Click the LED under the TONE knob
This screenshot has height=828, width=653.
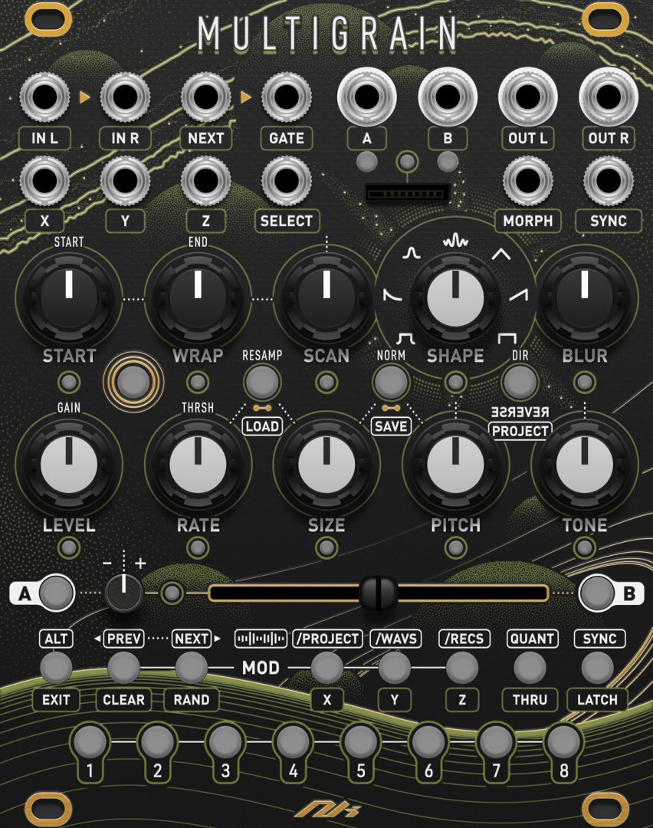tap(584, 547)
